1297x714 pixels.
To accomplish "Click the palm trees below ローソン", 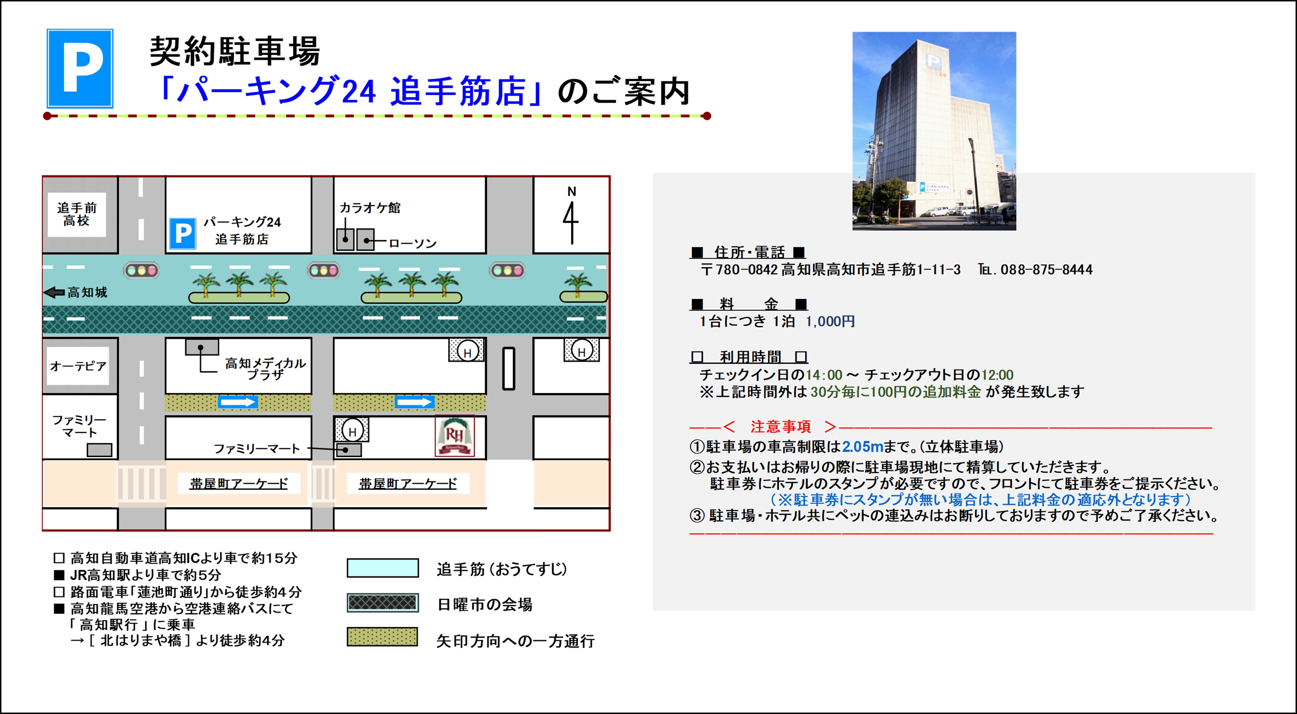I will click(411, 287).
